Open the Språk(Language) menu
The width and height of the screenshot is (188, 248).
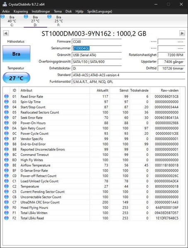(99, 12)
